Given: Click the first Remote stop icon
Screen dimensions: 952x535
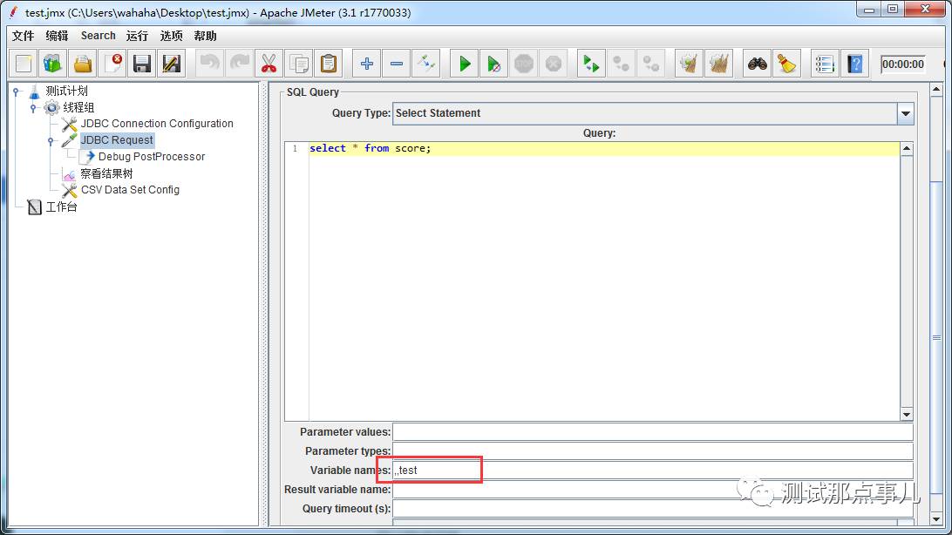Looking at the screenshot, I should pyautogui.click(x=621, y=64).
